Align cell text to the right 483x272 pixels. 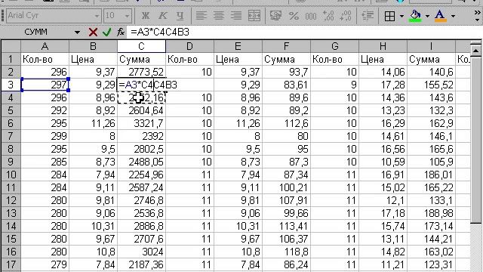236,15
